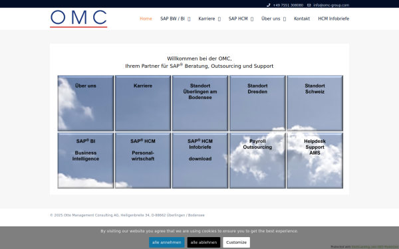Reject cookies with alle ablehnen
399x249 pixels.
[204, 242]
